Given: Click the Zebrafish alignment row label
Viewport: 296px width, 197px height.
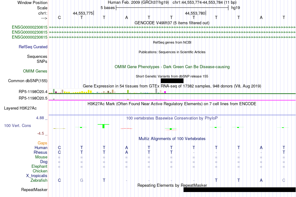Looking at the screenshot, I should (x=39, y=181).
